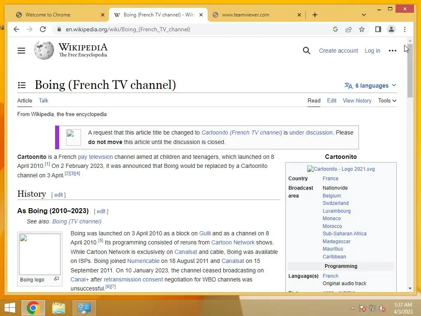Viewport: 421px width, 316px height.
Task: Open the under discussion link
Action: [x=311, y=132]
